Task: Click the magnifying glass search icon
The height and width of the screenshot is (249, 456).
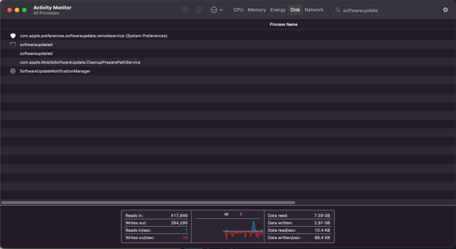Action: point(337,10)
